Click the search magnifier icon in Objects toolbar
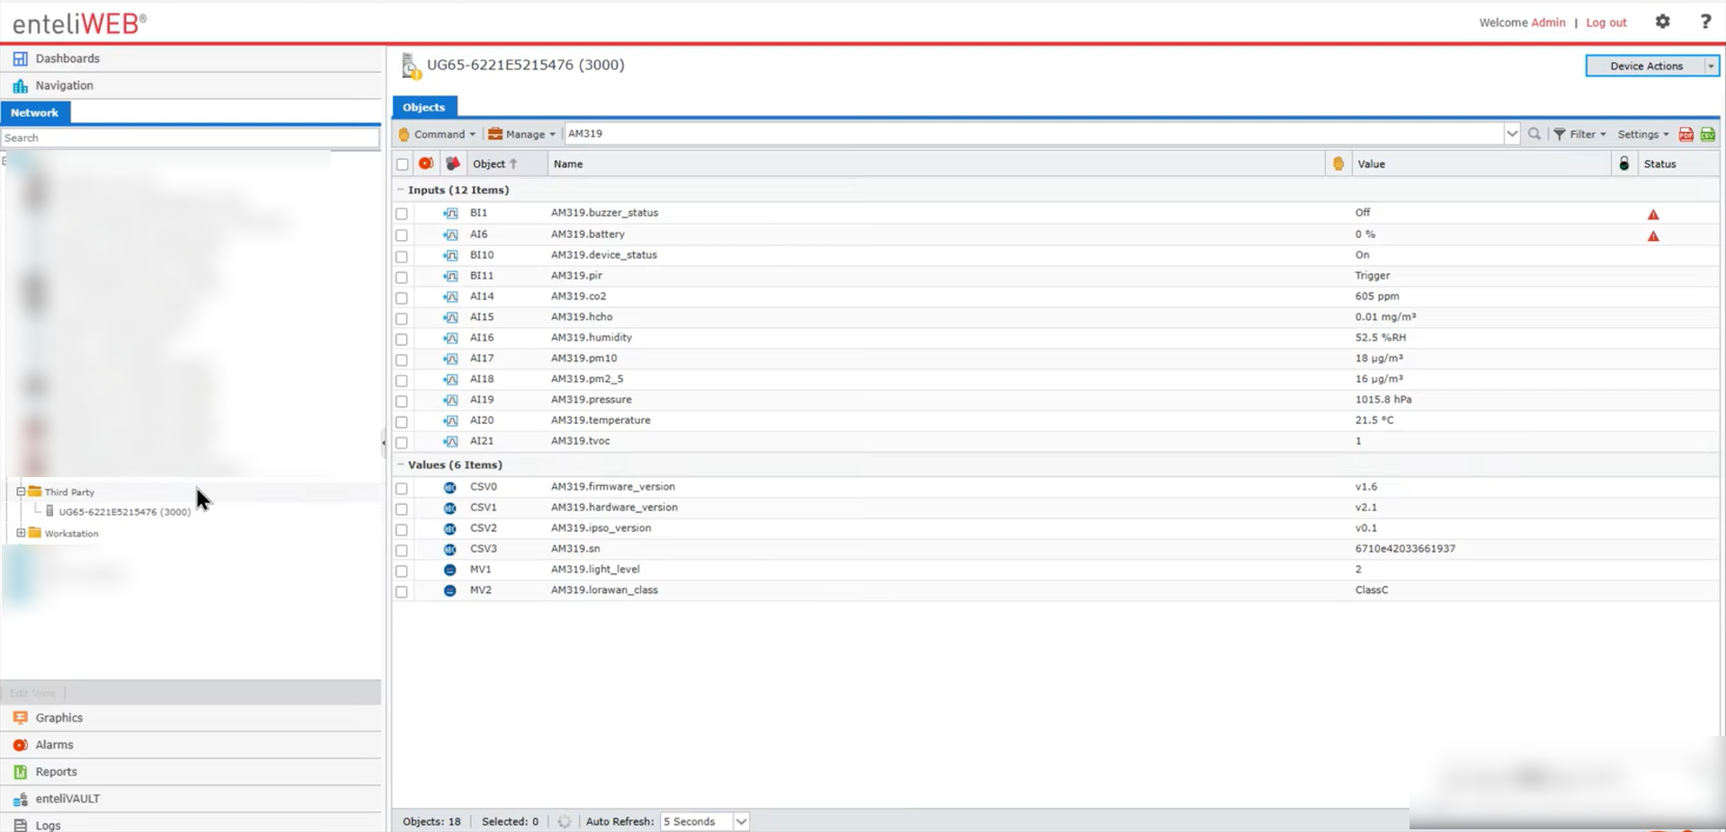1726x832 pixels. point(1535,134)
